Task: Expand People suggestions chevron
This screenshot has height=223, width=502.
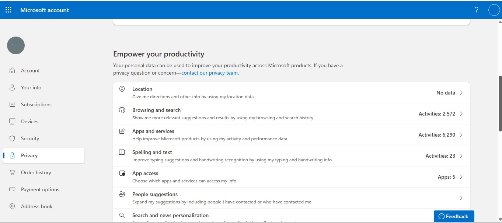Action: pos(461,198)
